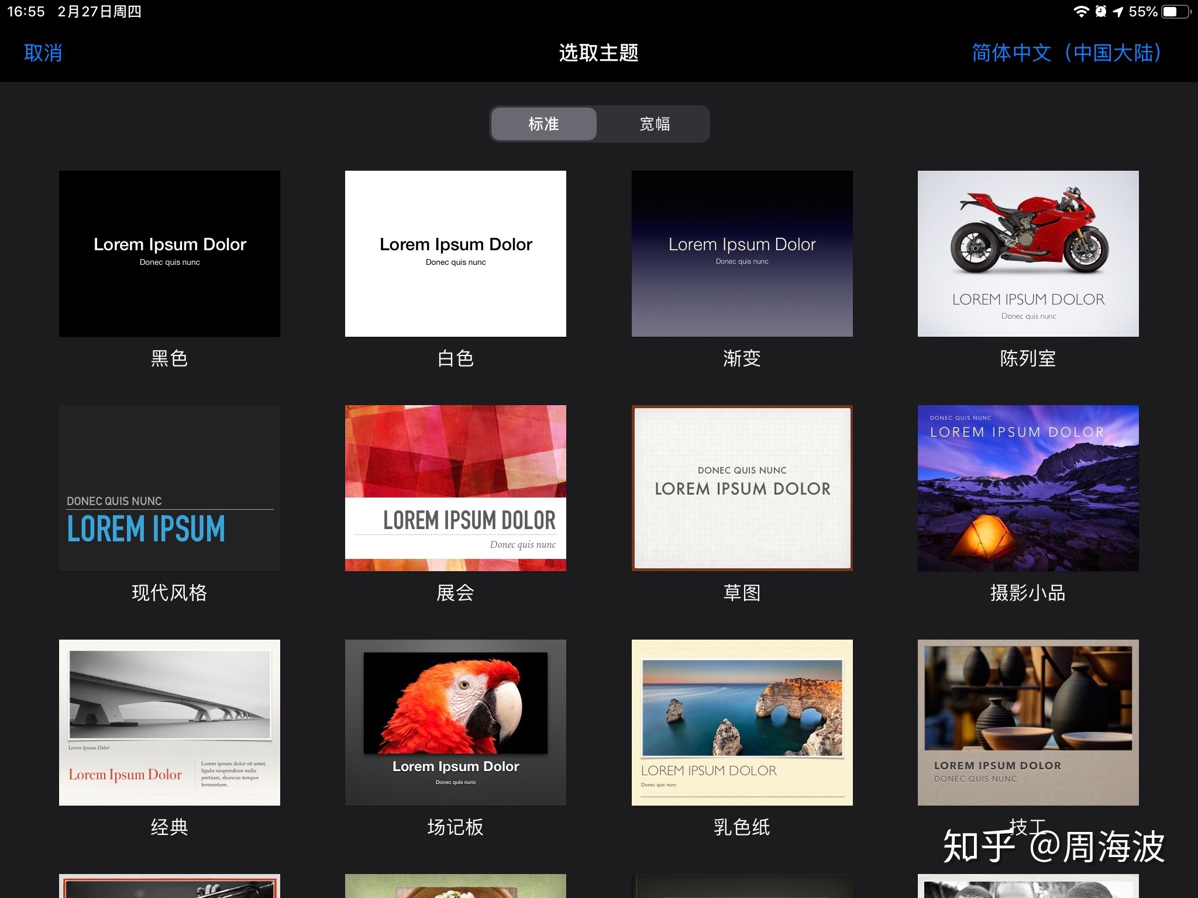
Task: Select the 摄影小品 tent photo theme thumbnail
Action: pyautogui.click(x=1028, y=488)
